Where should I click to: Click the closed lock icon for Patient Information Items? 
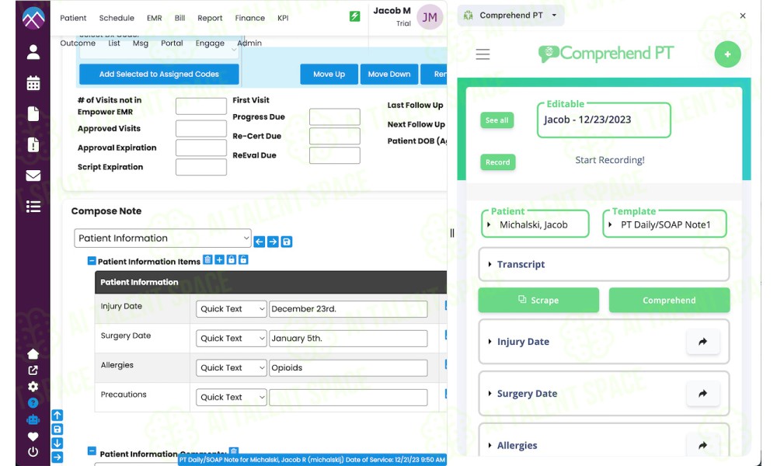[x=232, y=259]
